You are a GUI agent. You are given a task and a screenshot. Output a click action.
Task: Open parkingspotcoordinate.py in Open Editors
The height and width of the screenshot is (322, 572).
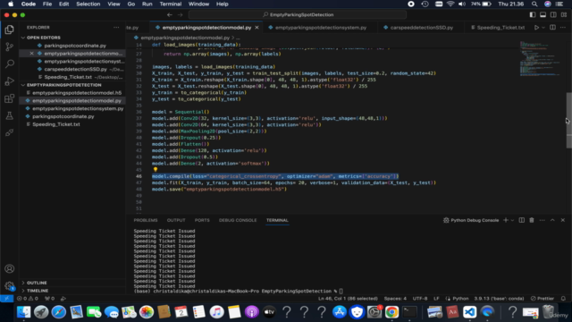click(75, 46)
